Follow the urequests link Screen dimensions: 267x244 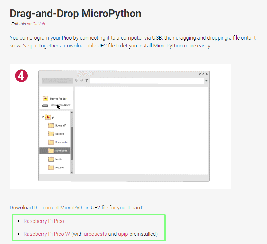click(95, 234)
